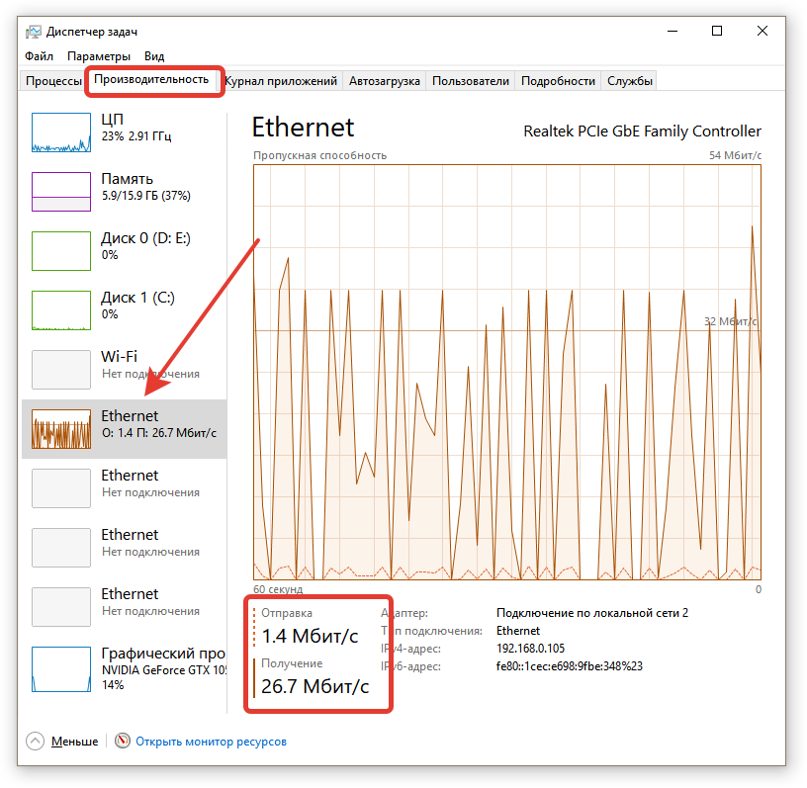Screen dimensions: 807x788
Task: Open the Файл menu
Action: 40,56
